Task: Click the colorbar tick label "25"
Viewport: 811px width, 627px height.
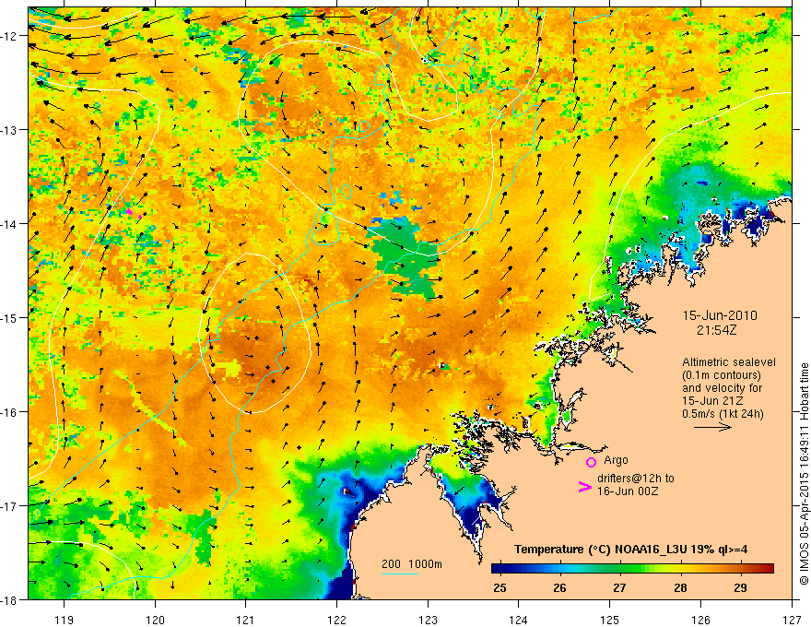Action: [500, 587]
